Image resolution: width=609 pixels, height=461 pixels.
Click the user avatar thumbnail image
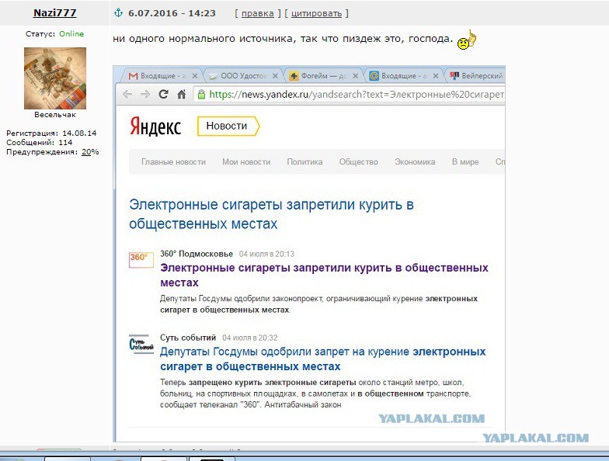(55, 78)
